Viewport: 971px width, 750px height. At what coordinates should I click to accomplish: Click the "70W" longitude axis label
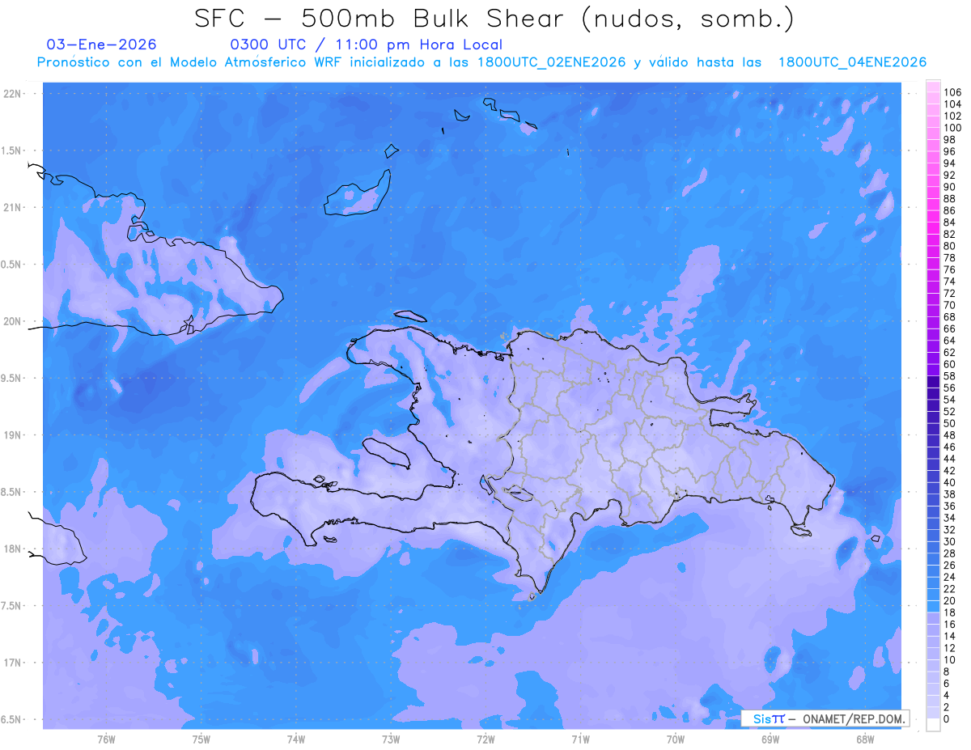[676, 739]
